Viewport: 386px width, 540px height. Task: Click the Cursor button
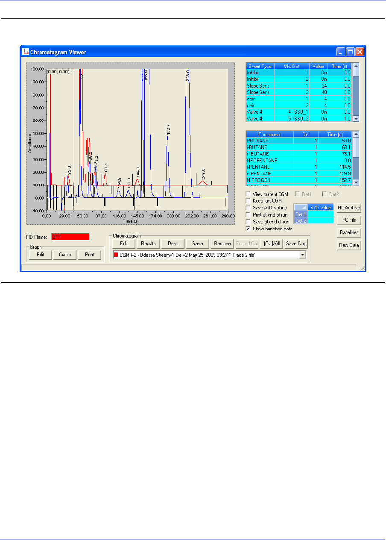click(x=65, y=255)
